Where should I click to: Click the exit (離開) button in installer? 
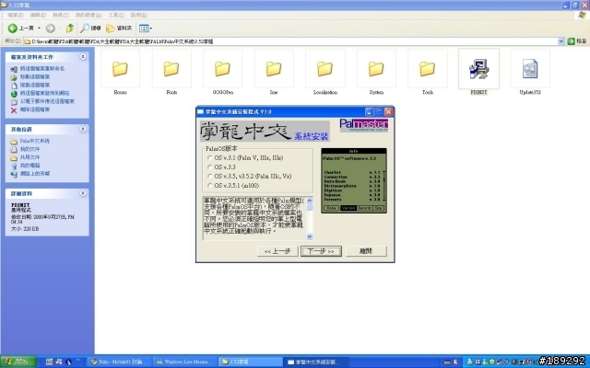pyautogui.click(x=366, y=251)
